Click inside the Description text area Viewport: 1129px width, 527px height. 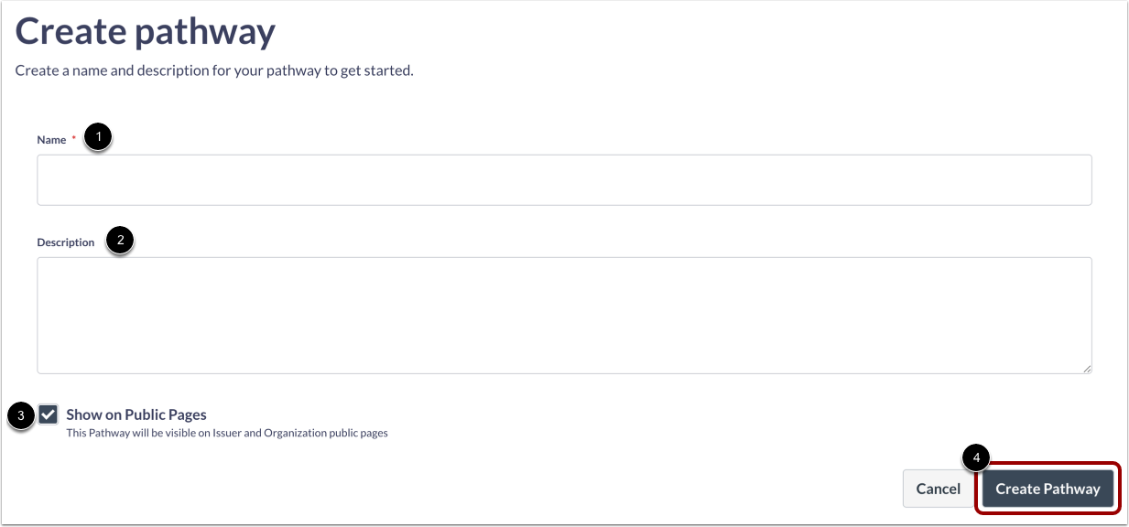564,315
